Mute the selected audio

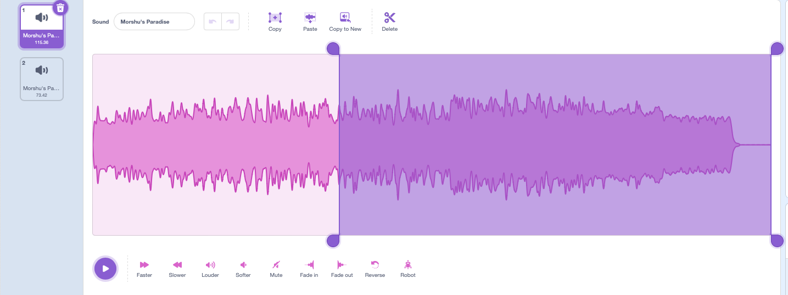pos(276,265)
